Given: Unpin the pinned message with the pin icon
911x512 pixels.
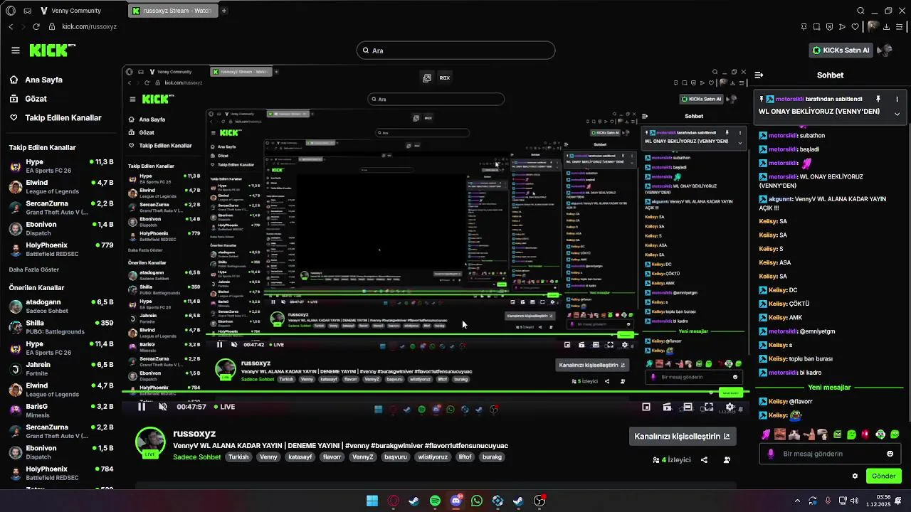Looking at the screenshot, I should point(878,99).
